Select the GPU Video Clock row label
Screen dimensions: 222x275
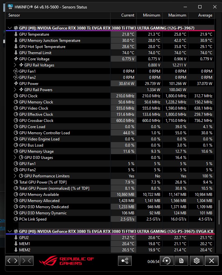tap(33, 108)
